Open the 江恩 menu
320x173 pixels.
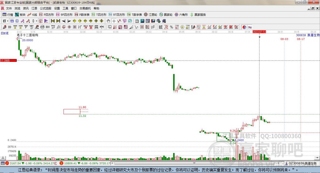[x=34, y=8]
